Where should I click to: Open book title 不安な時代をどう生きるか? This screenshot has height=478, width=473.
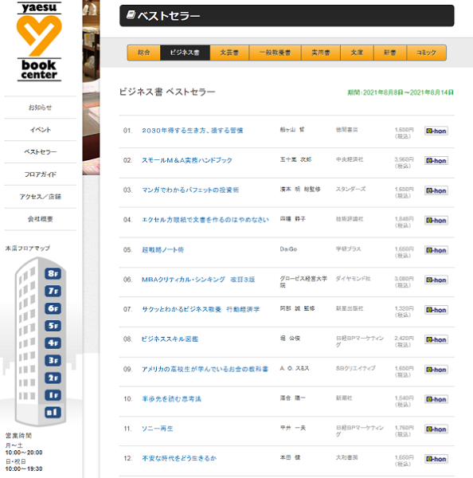179,458
